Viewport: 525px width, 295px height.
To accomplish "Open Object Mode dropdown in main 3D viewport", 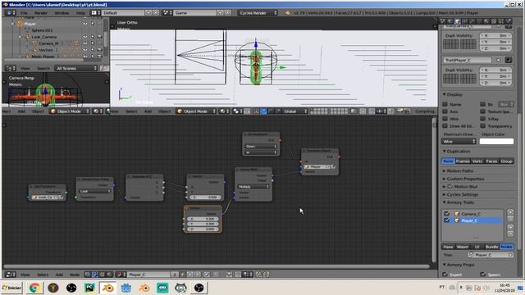I will point(196,111).
